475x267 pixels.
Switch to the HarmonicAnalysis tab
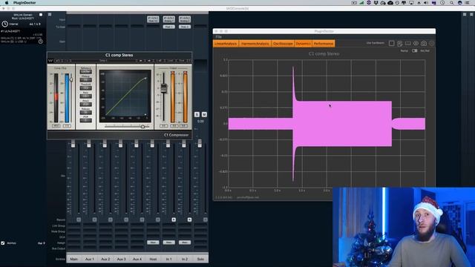coord(255,44)
